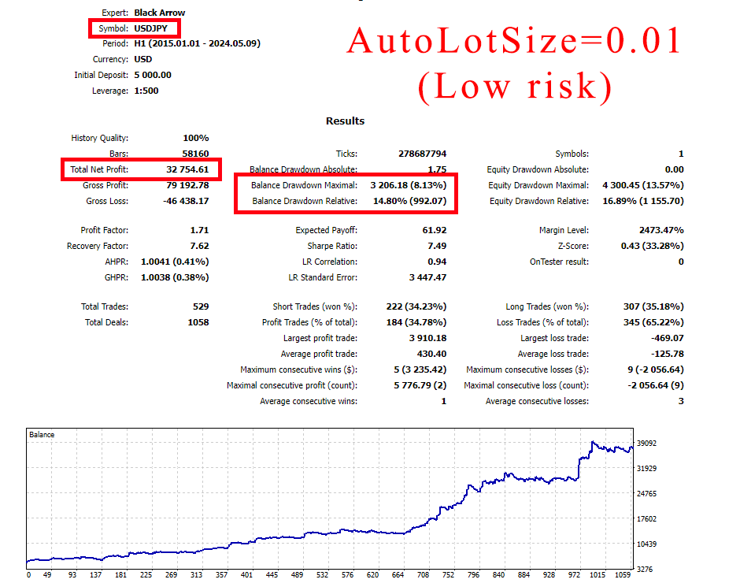Click Equity Drawdown Maximal value 4 300.45 (13.57%)
The height and width of the screenshot is (583, 740).
coord(643,185)
